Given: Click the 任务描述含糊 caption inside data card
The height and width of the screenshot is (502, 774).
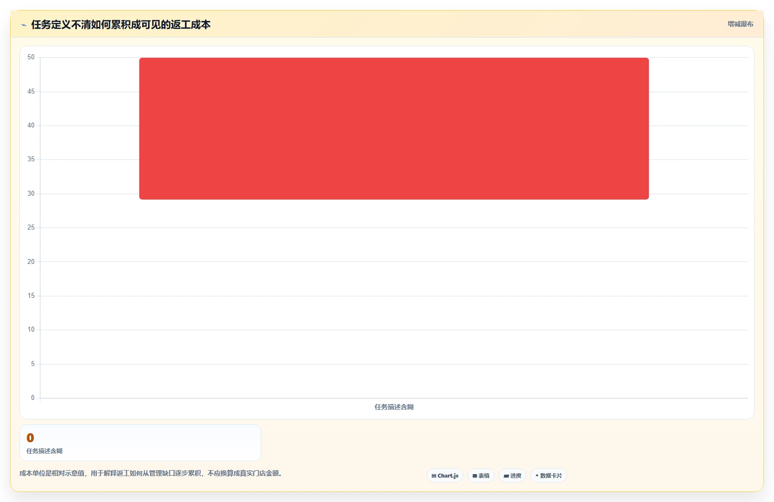Looking at the screenshot, I should coord(44,451).
